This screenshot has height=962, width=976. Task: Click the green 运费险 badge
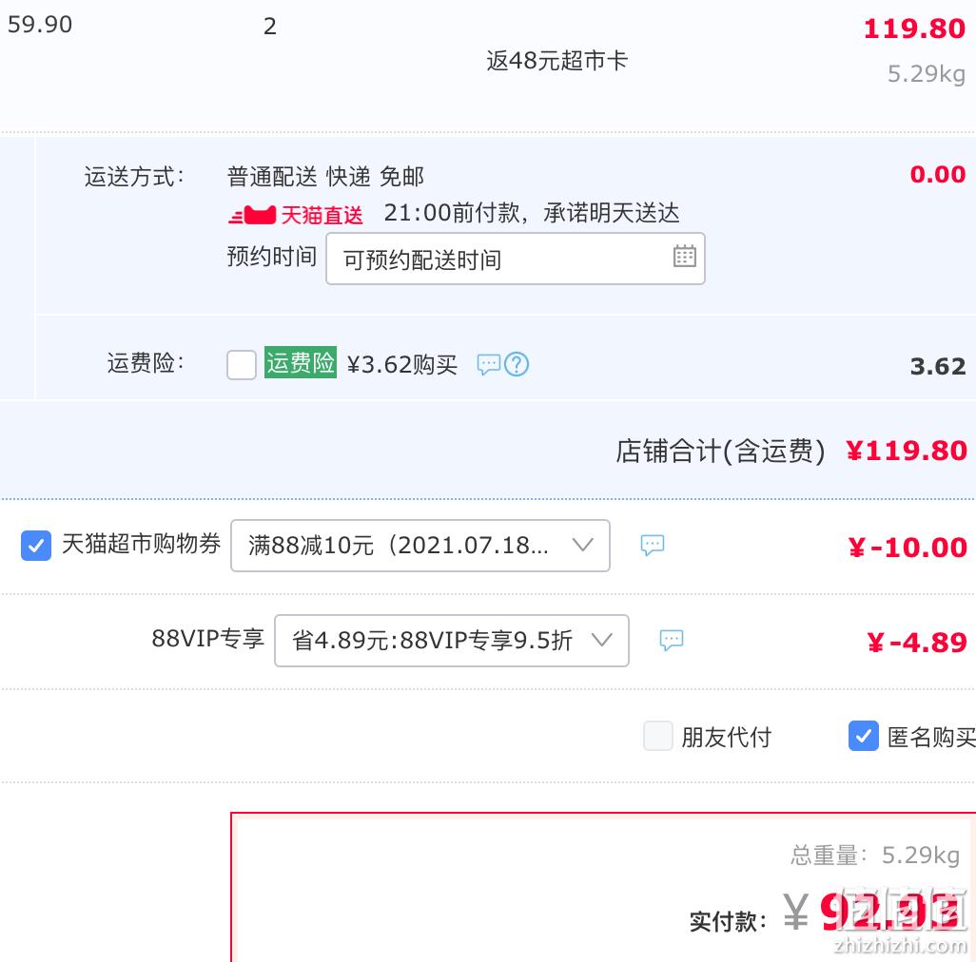click(x=301, y=362)
